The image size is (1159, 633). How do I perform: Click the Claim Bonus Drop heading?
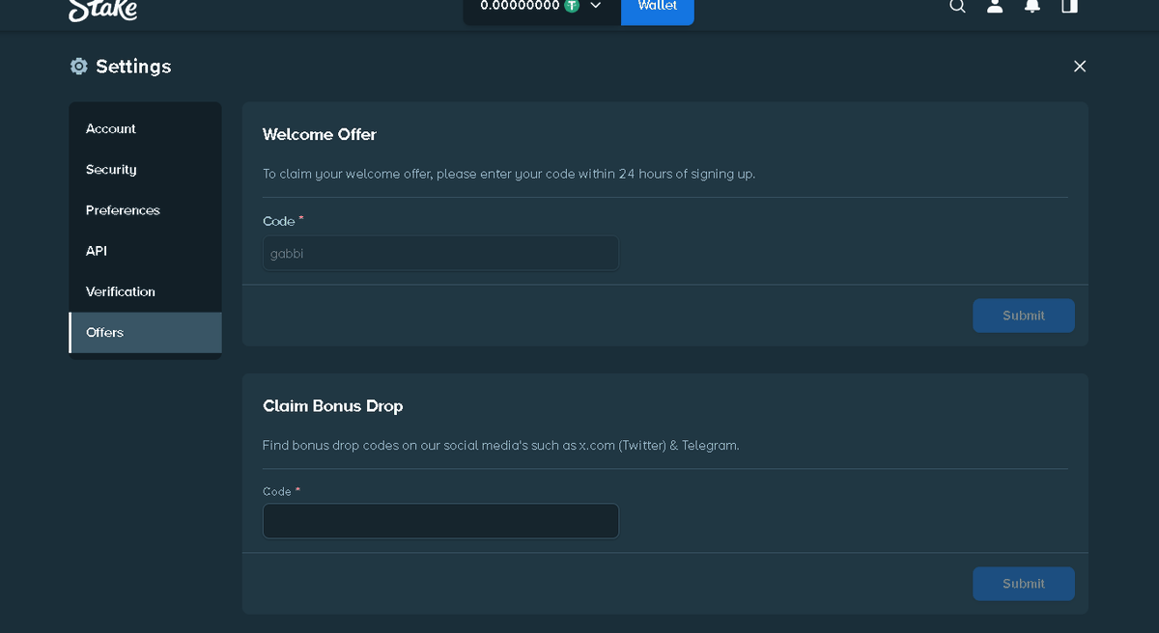333,406
